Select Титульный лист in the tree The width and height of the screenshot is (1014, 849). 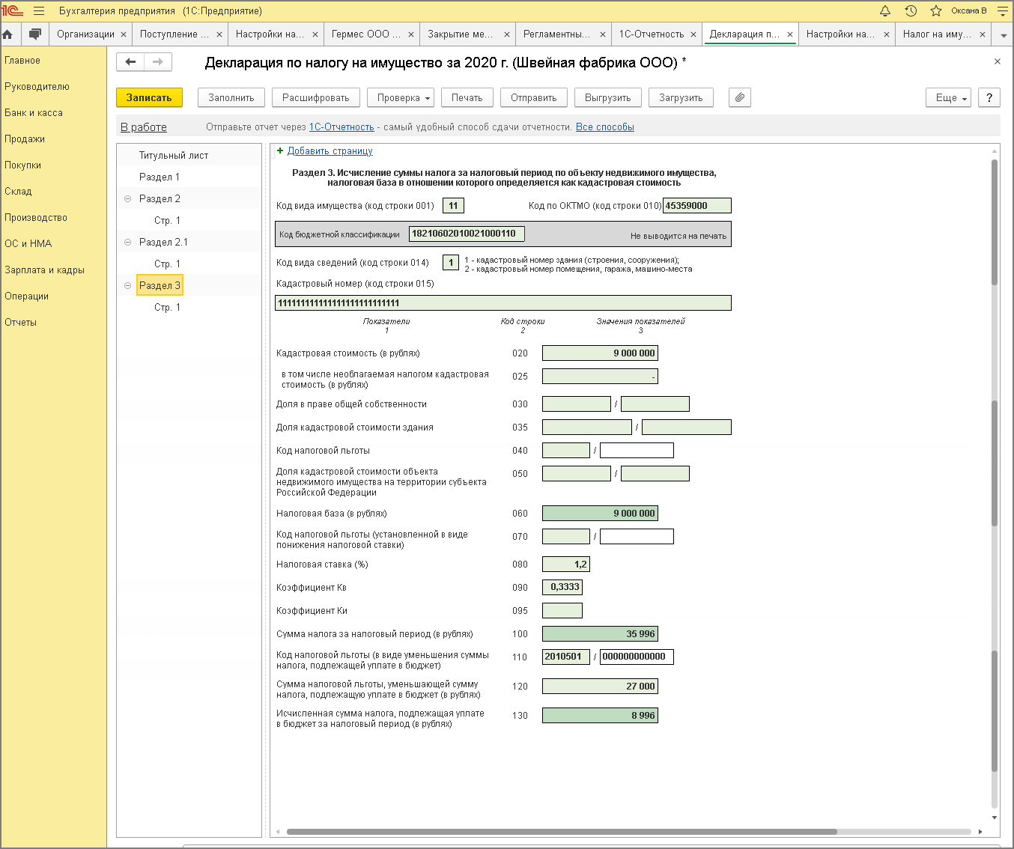pyautogui.click(x=174, y=155)
